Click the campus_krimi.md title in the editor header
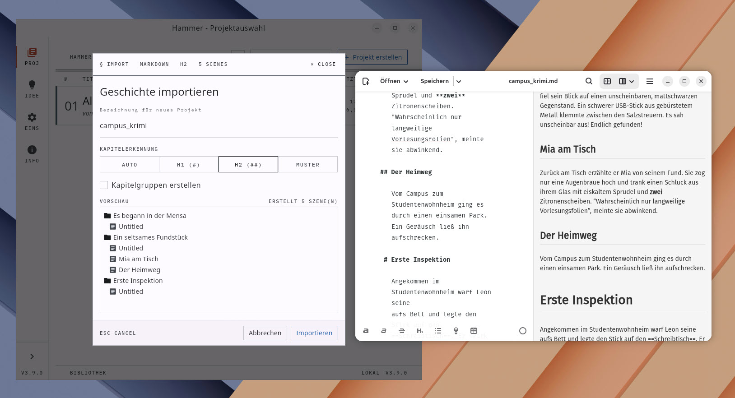The width and height of the screenshot is (735, 398). (533, 81)
